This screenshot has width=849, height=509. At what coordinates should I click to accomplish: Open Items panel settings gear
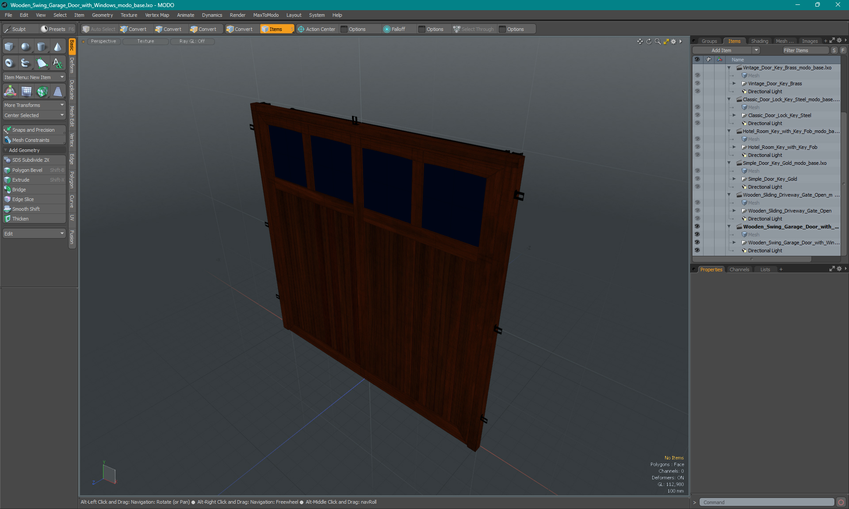[839, 41]
